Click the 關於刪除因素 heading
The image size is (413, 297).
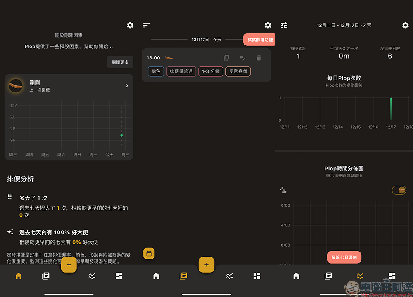[69, 35]
